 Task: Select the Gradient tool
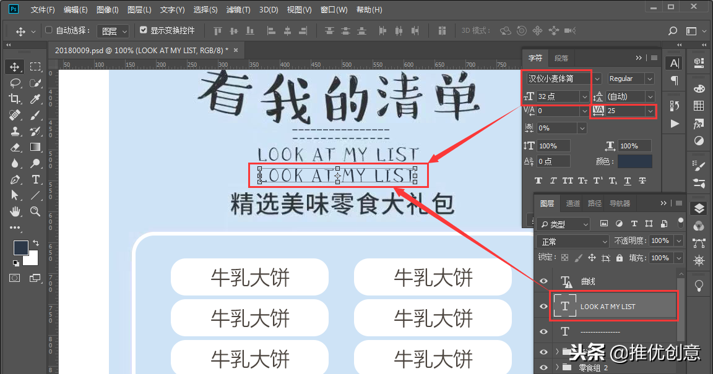coord(35,147)
